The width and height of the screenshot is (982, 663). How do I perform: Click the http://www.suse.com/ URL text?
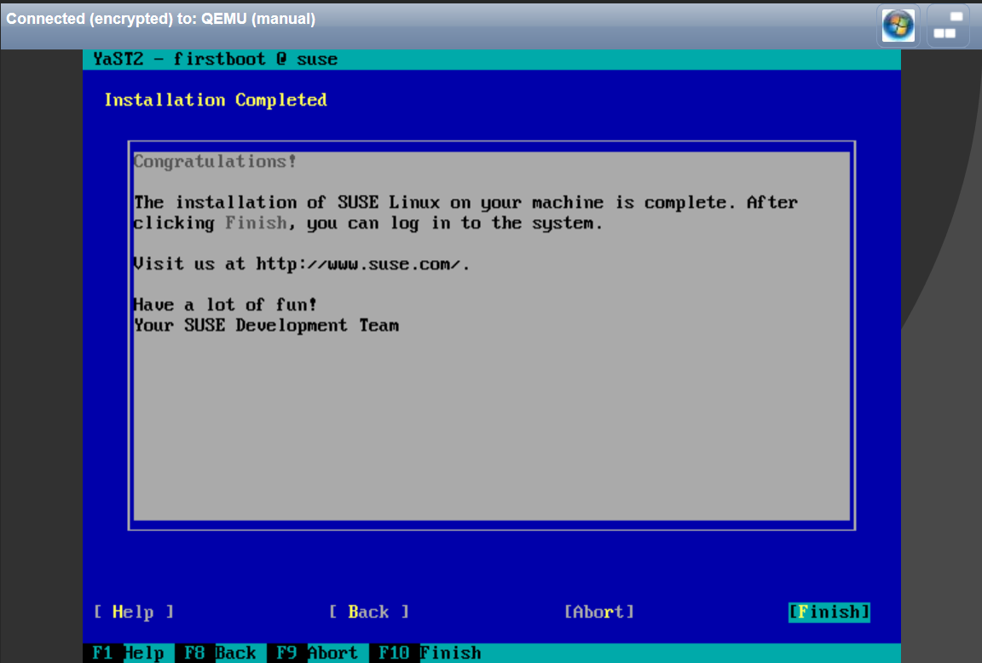(359, 264)
